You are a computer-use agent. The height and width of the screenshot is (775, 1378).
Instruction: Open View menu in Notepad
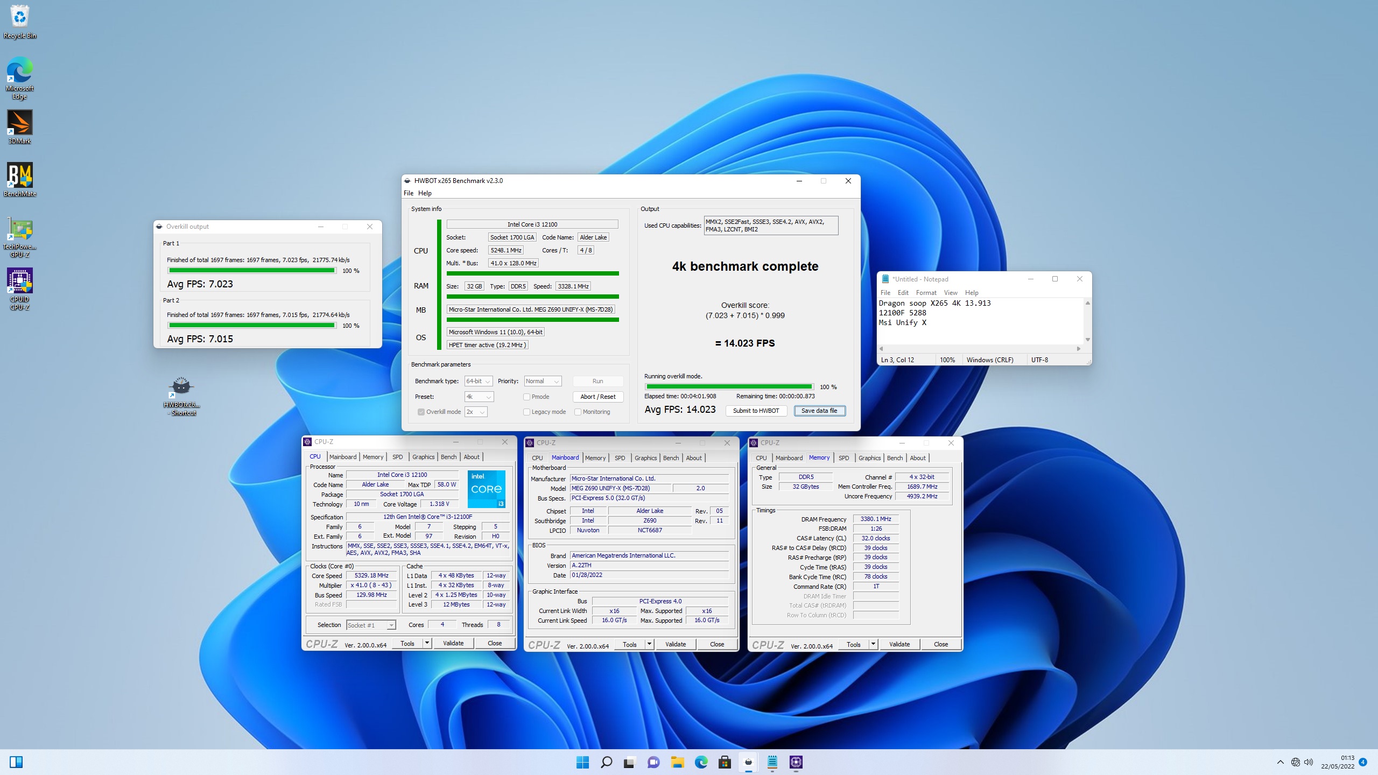click(x=951, y=293)
